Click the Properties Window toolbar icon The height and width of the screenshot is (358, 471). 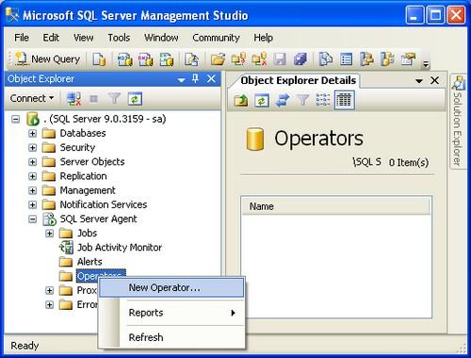pos(408,59)
